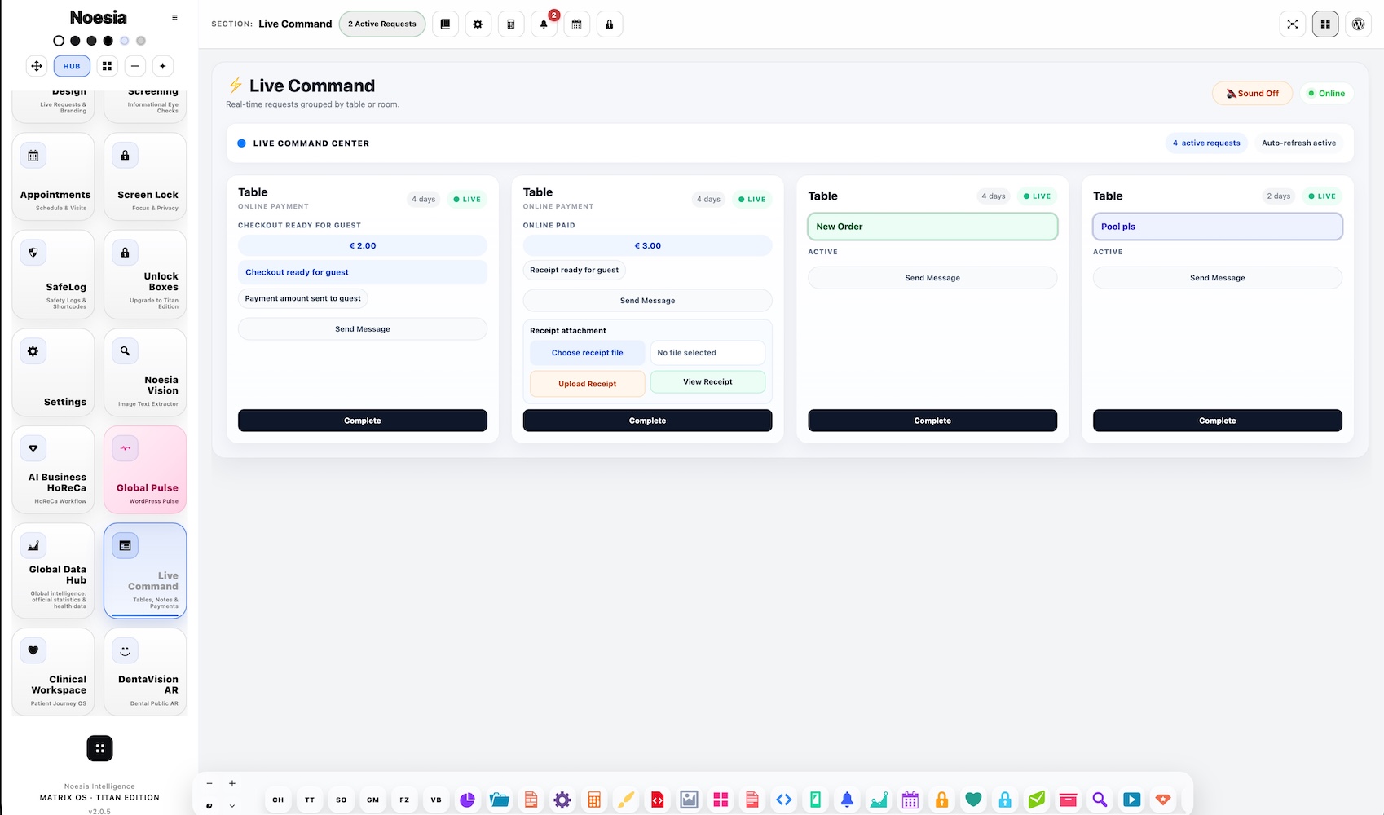Toggle sidebar grid layout button beside HUB
This screenshot has width=1384, height=815.
click(107, 66)
